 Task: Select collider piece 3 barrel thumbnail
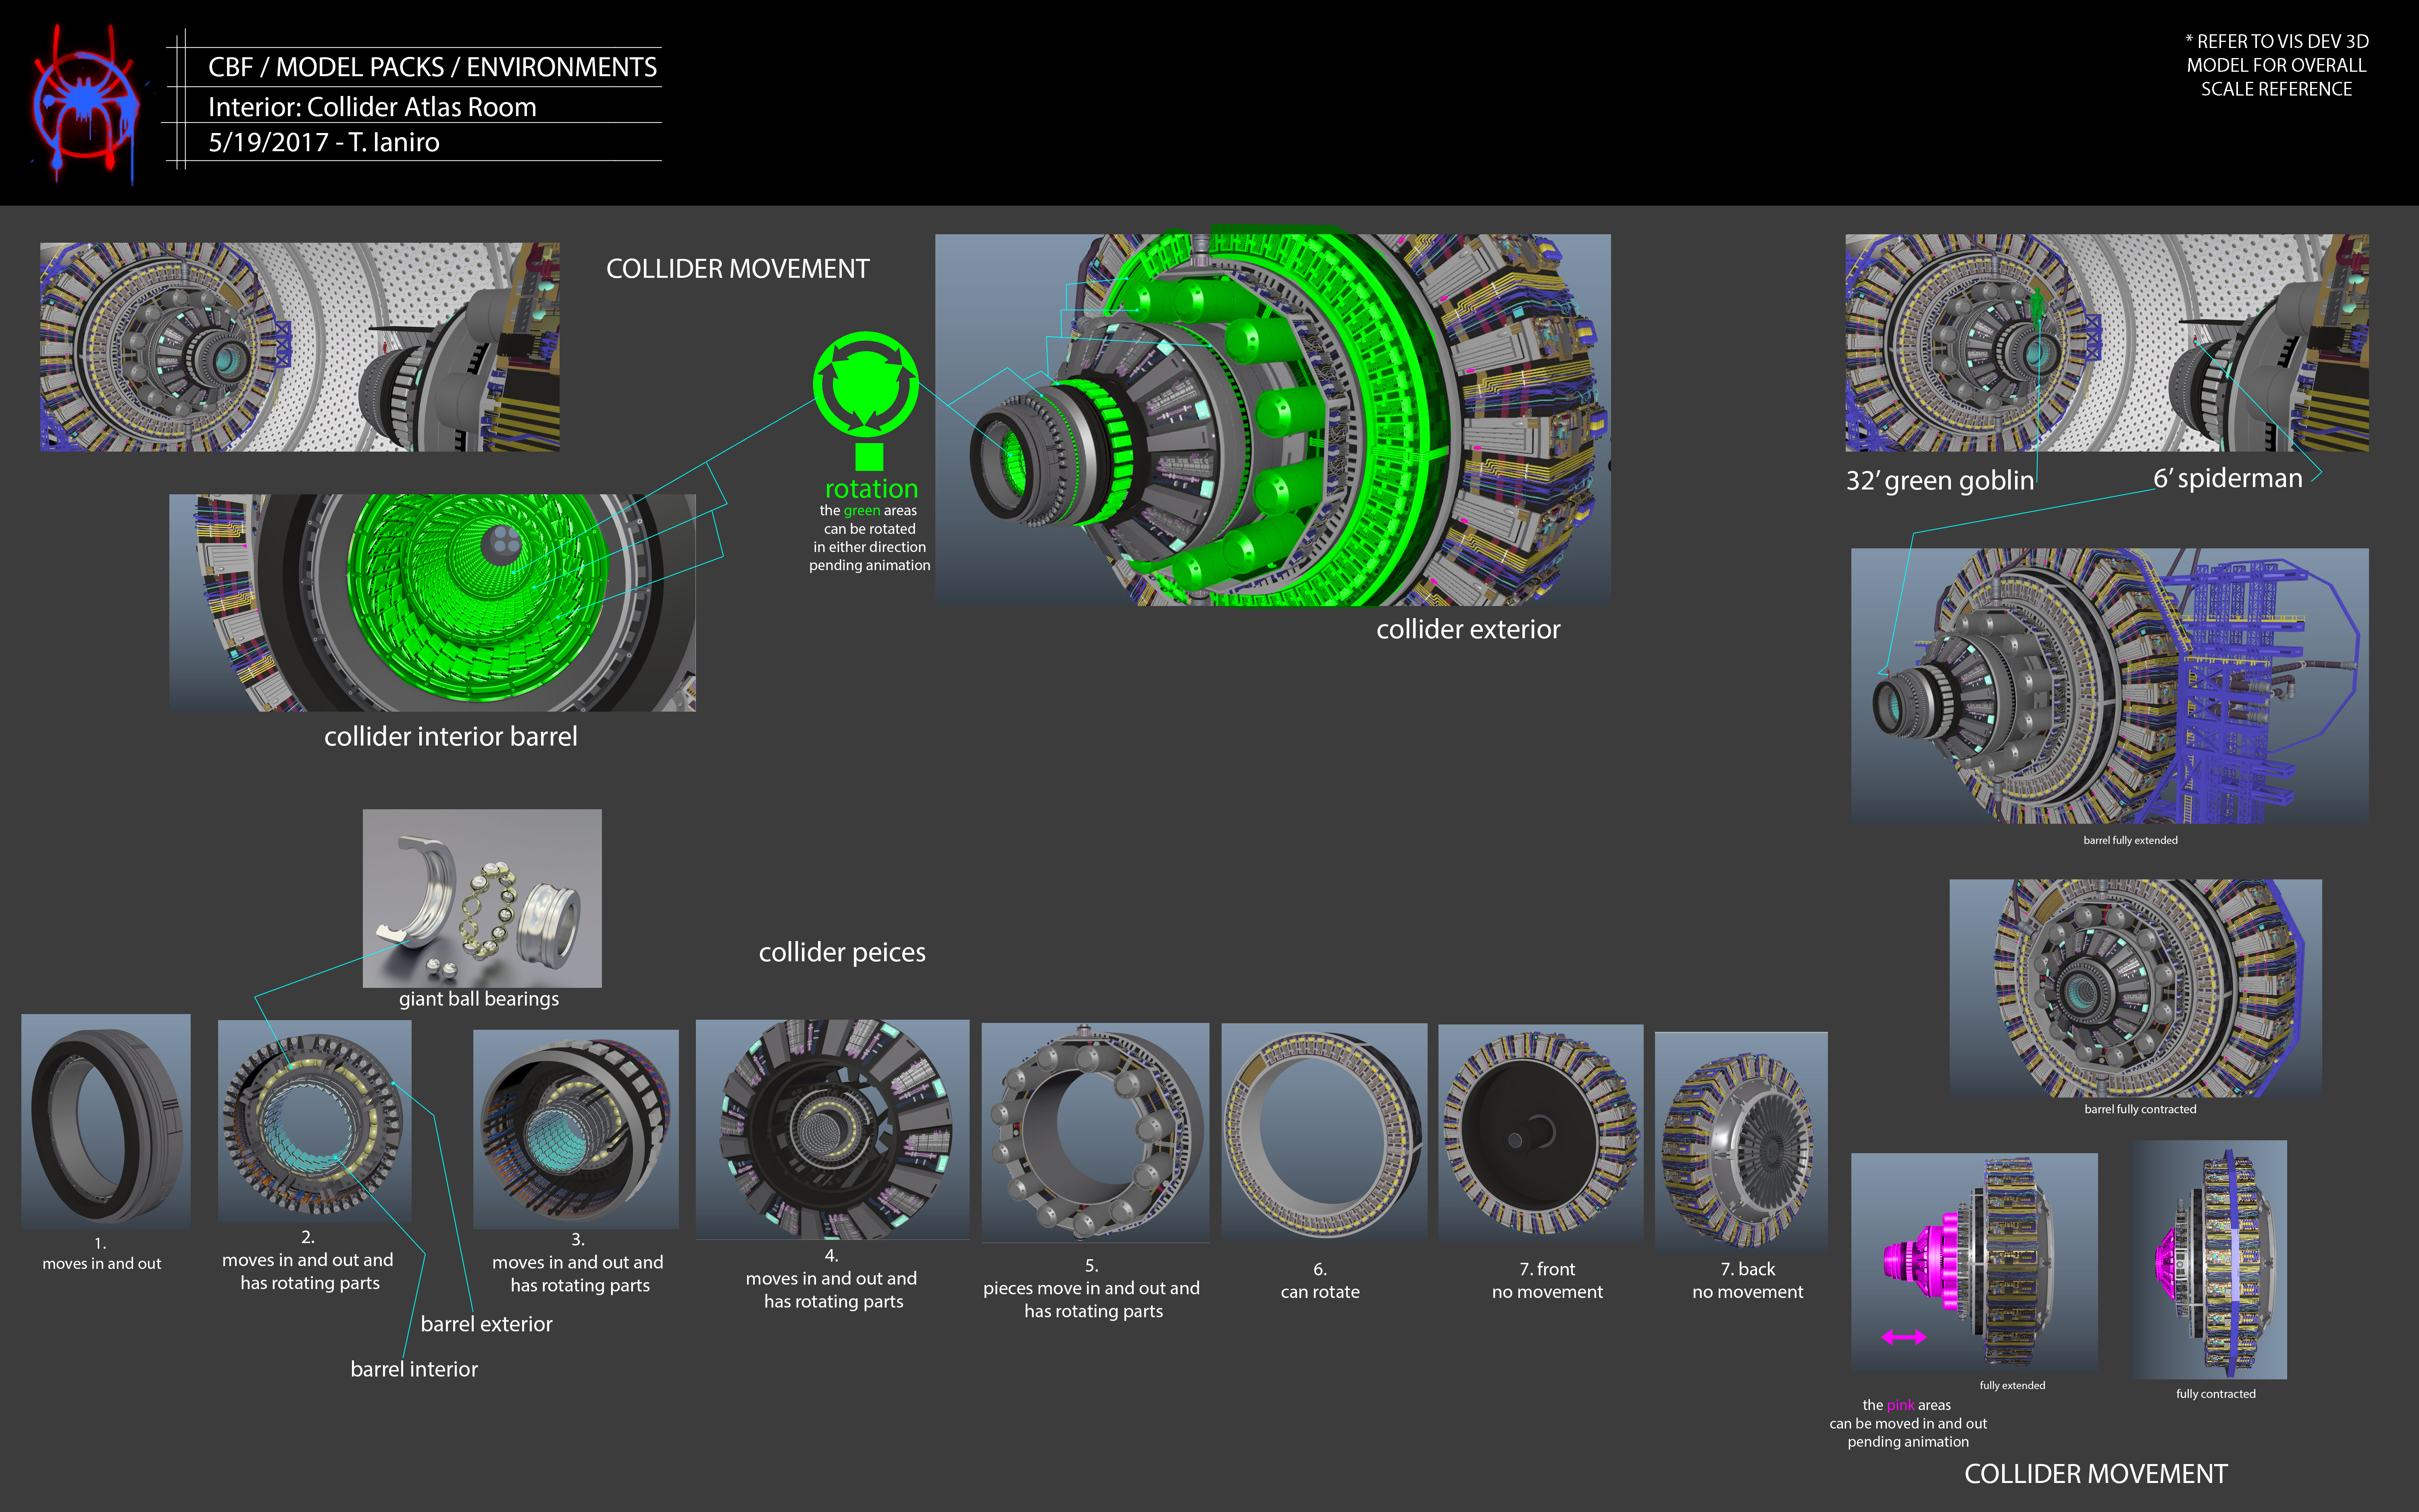click(x=576, y=1128)
